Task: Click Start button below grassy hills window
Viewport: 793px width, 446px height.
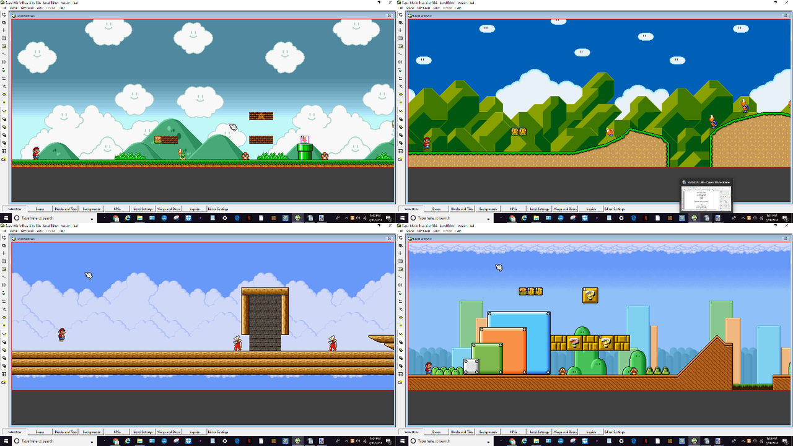Action: [6, 218]
